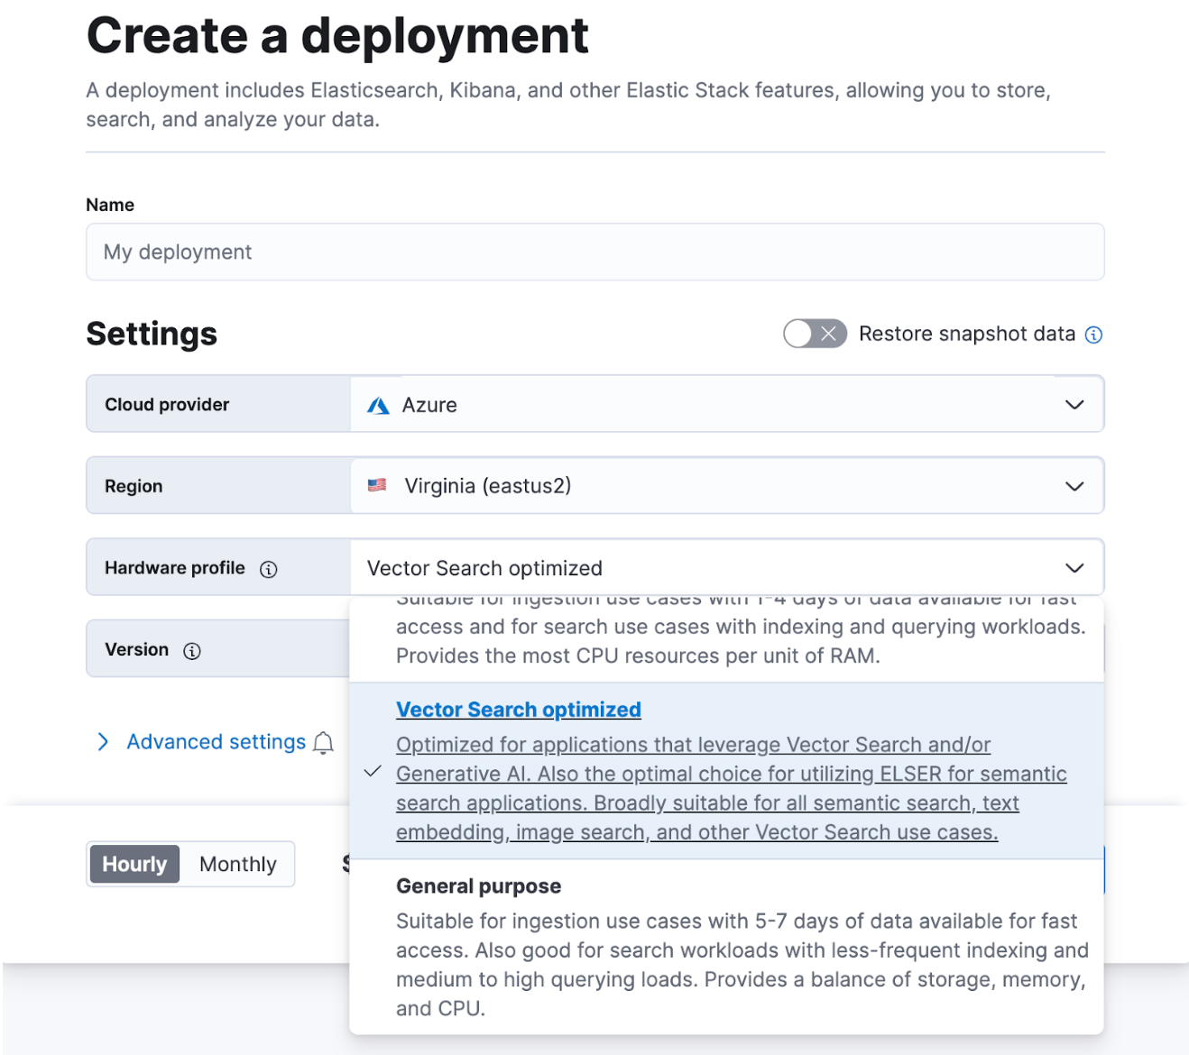
Task: Click the Azure logo in Cloud provider field
Action: click(379, 404)
